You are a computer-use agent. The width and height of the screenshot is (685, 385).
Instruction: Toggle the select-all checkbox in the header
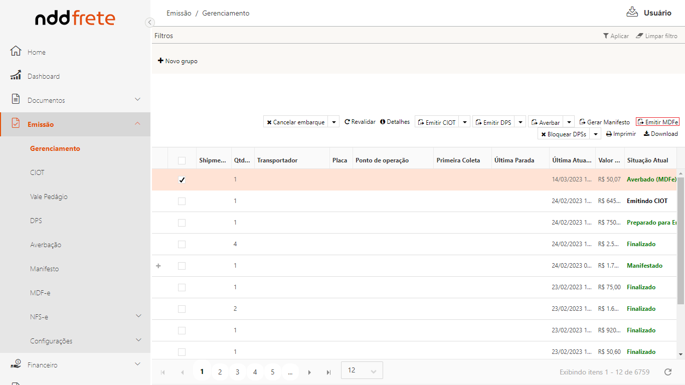point(182,160)
